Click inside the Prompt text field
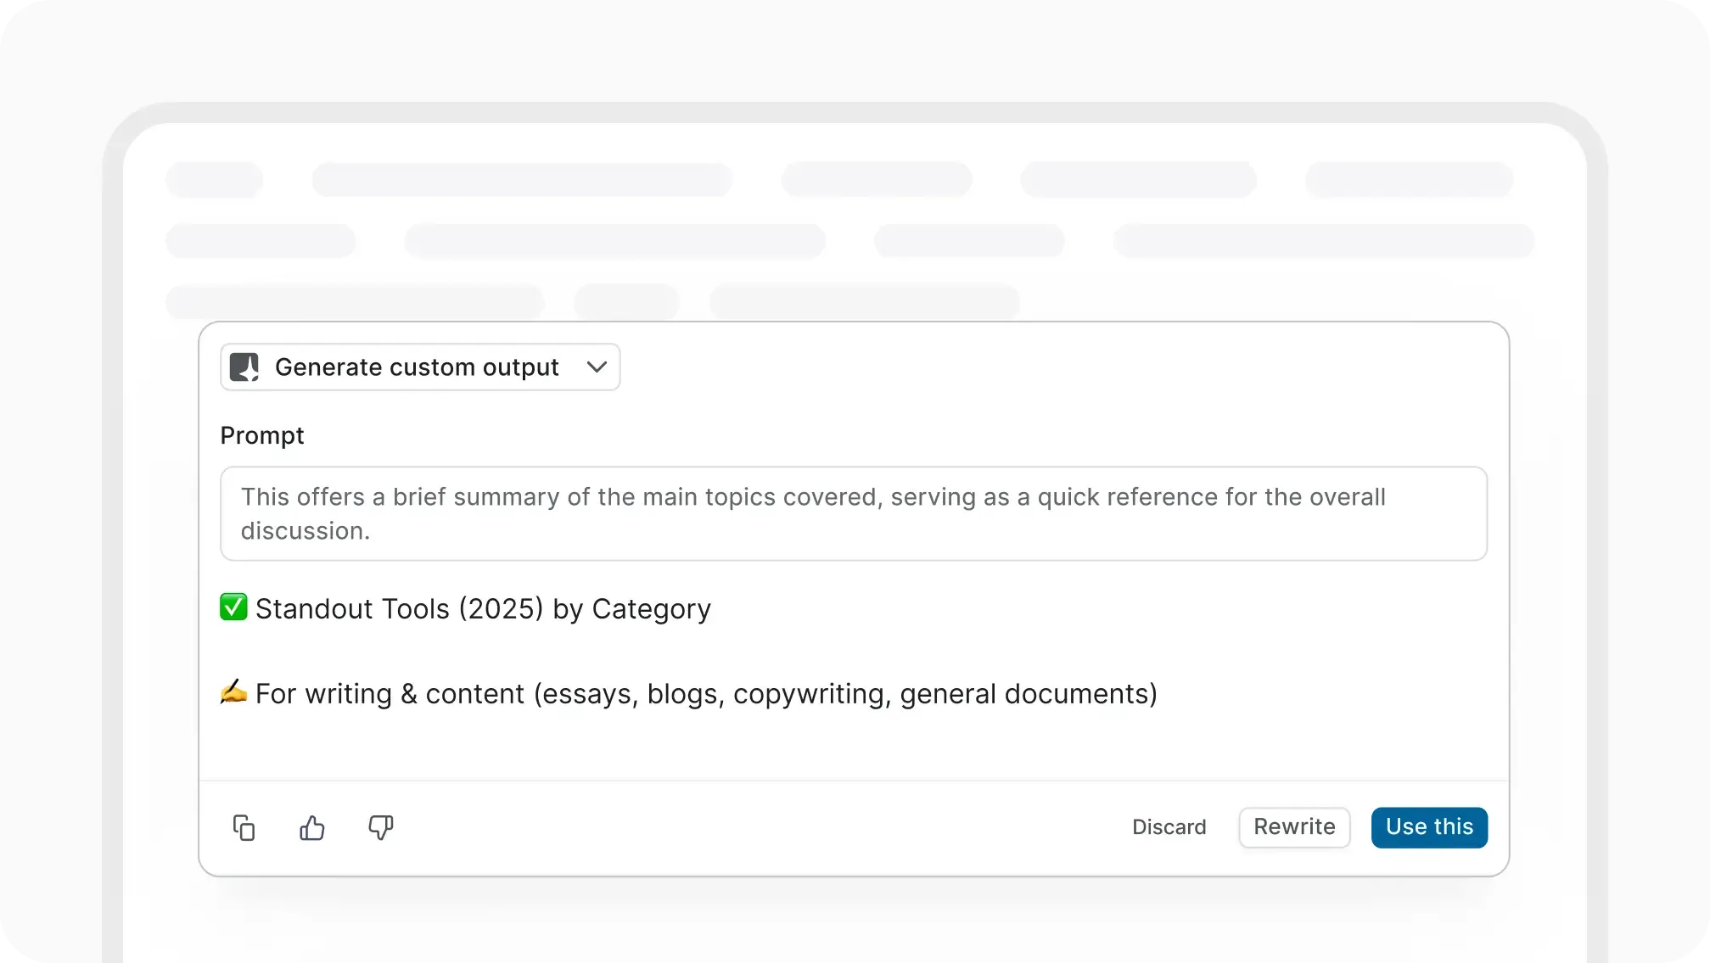 coord(853,513)
